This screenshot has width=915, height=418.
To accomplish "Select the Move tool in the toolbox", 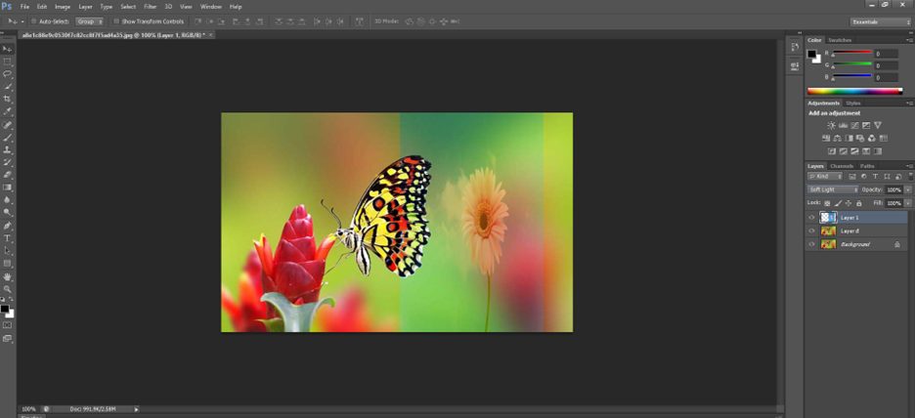I will 8,49.
